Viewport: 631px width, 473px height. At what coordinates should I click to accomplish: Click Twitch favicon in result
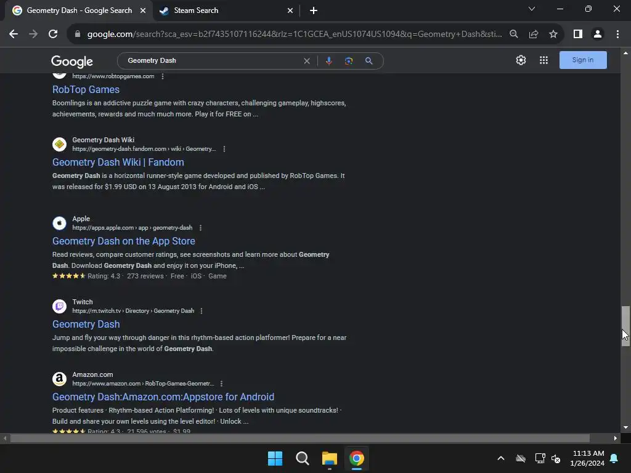(x=60, y=307)
